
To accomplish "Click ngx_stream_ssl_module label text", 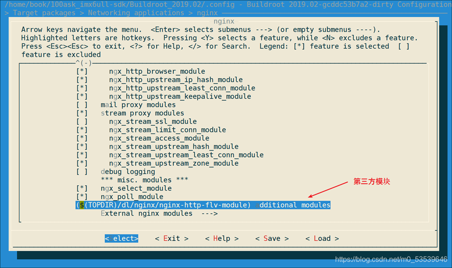I will tap(153, 121).
